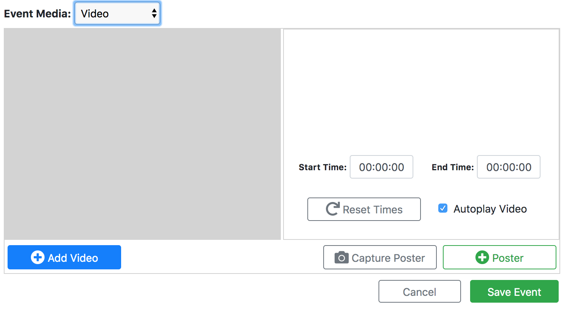Cancel the event editing
This screenshot has width=567, height=314.
(419, 291)
